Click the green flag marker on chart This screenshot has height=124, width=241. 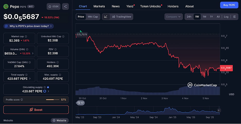[81, 31]
